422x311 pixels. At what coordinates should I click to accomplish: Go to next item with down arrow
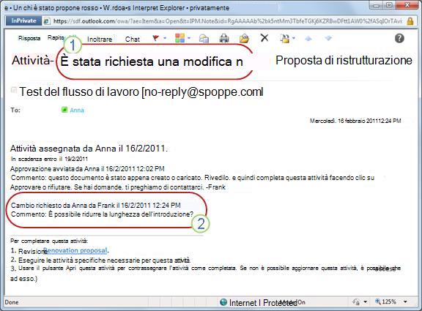coord(328,39)
